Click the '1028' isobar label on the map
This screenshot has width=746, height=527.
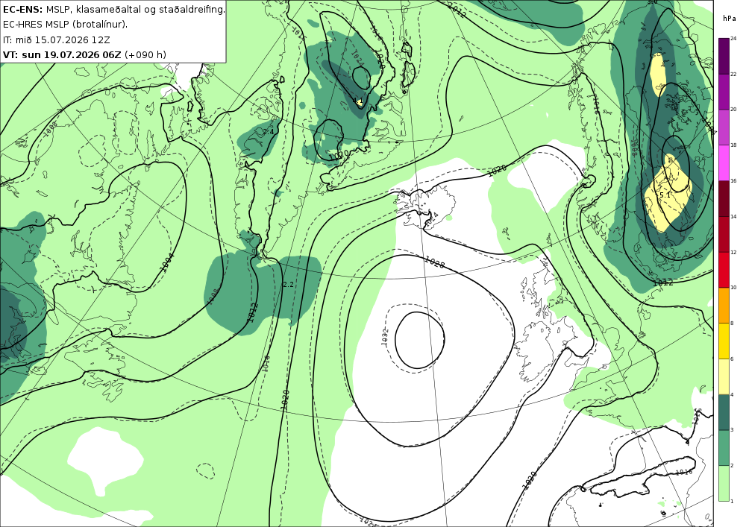(434, 262)
